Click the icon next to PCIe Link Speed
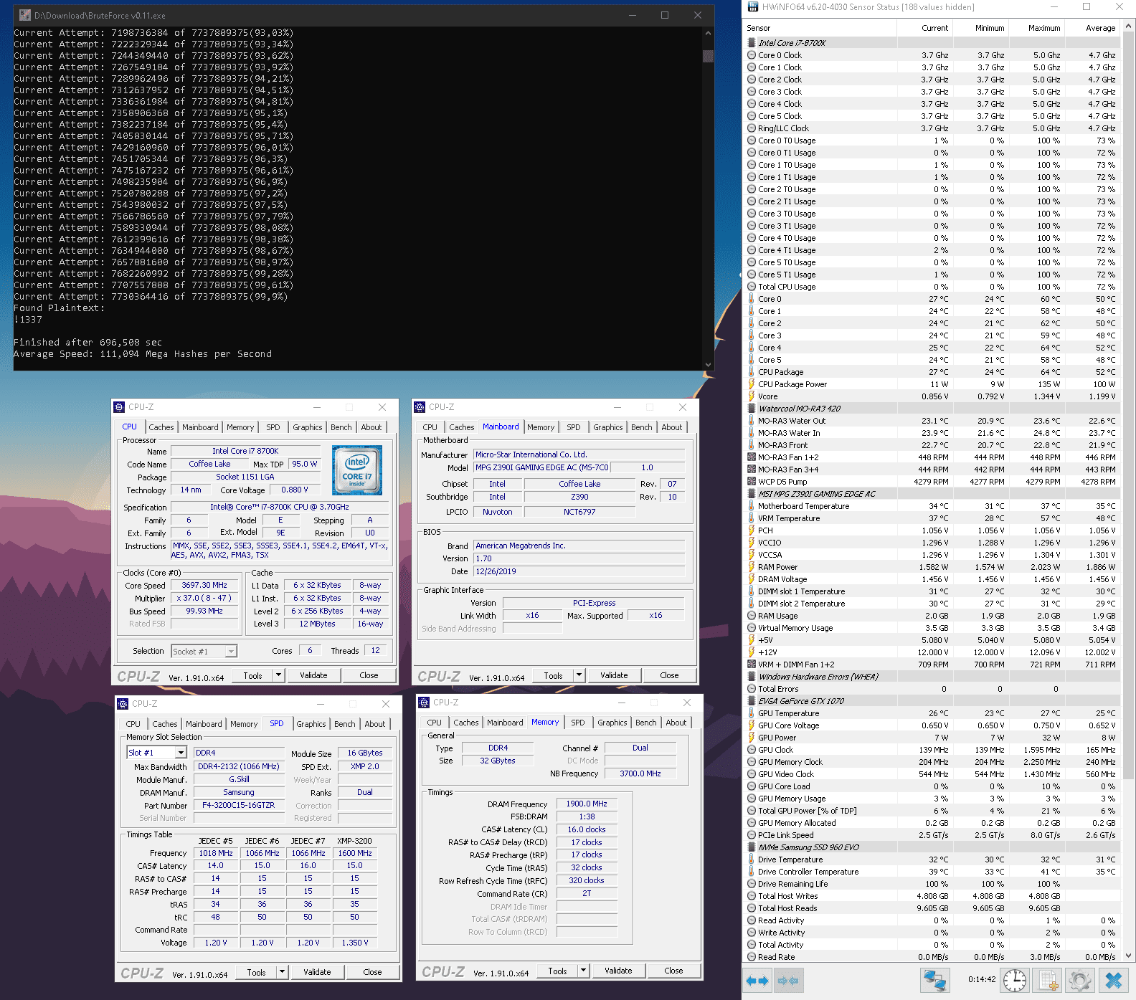Viewport: 1136px width, 1000px height. coord(752,835)
